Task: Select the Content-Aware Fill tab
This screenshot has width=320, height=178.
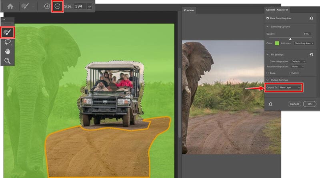Action: tap(277, 10)
